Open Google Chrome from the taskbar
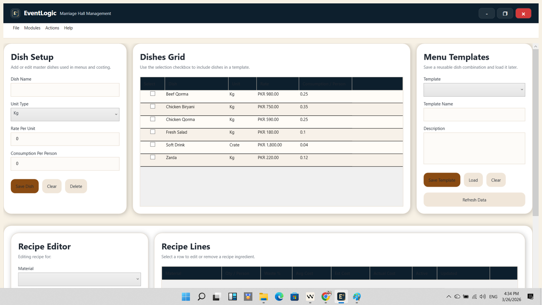 click(x=326, y=297)
